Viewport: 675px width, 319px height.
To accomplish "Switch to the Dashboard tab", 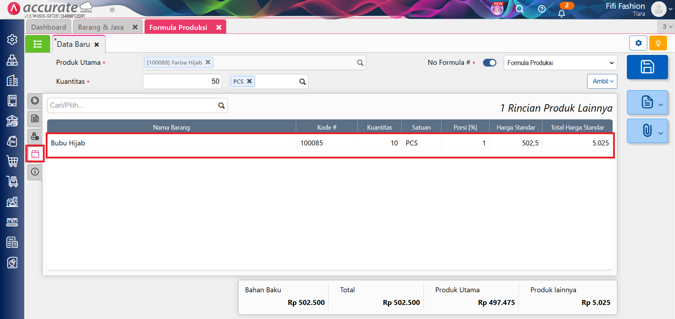I will coord(49,27).
